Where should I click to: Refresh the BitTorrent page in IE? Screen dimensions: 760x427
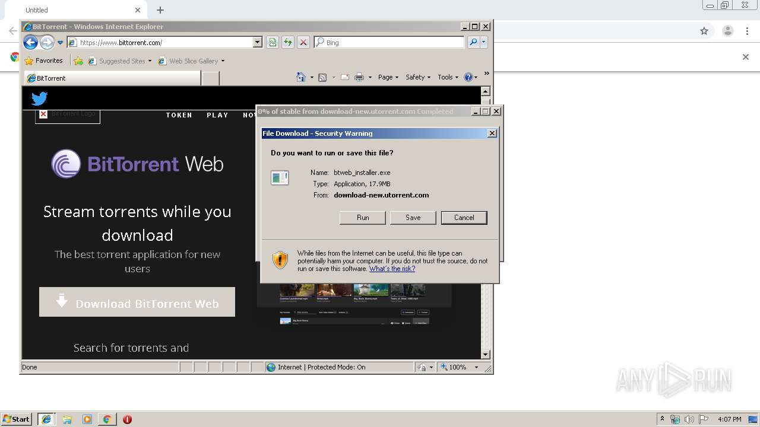coord(288,43)
